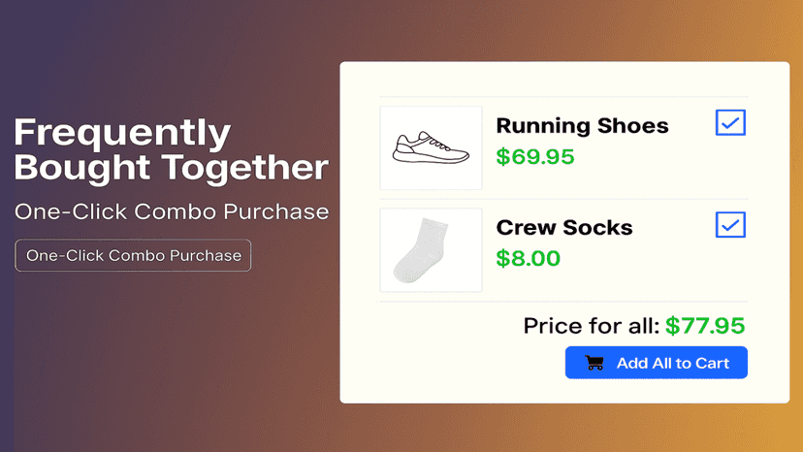Click the blue checkmark beside Running Shoes
803x452 pixels.
point(730,123)
